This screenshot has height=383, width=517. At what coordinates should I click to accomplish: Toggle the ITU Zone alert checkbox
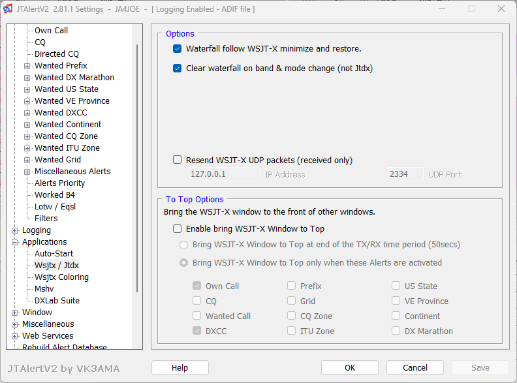click(x=292, y=331)
